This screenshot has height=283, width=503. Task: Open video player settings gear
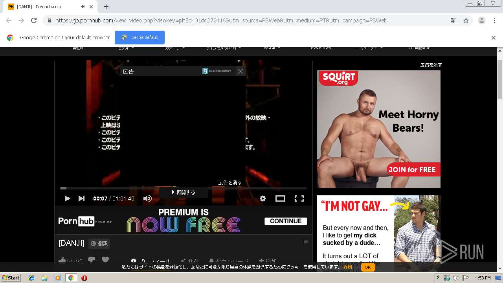[263, 198]
